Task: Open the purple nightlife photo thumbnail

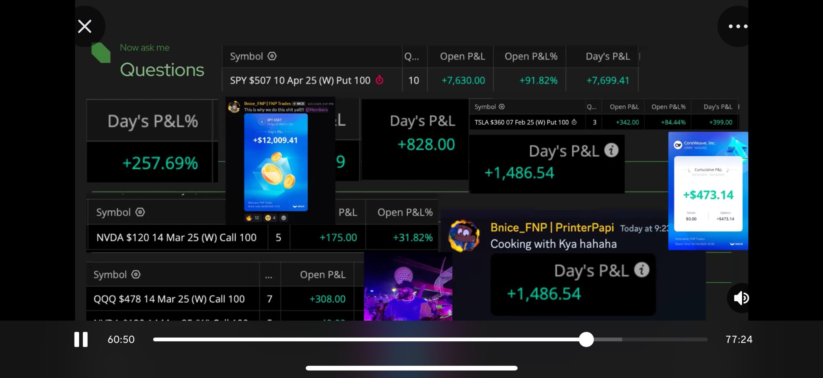Action: pos(408,286)
